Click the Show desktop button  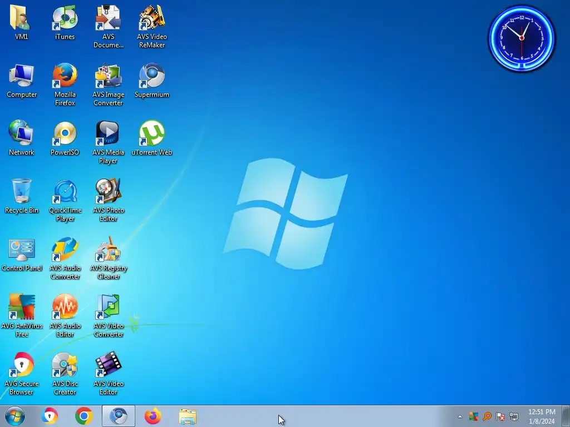[x=566, y=416]
